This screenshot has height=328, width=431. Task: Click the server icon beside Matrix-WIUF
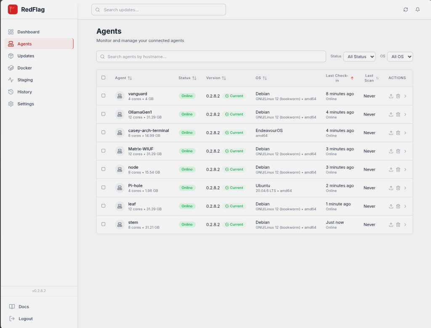click(120, 151)
